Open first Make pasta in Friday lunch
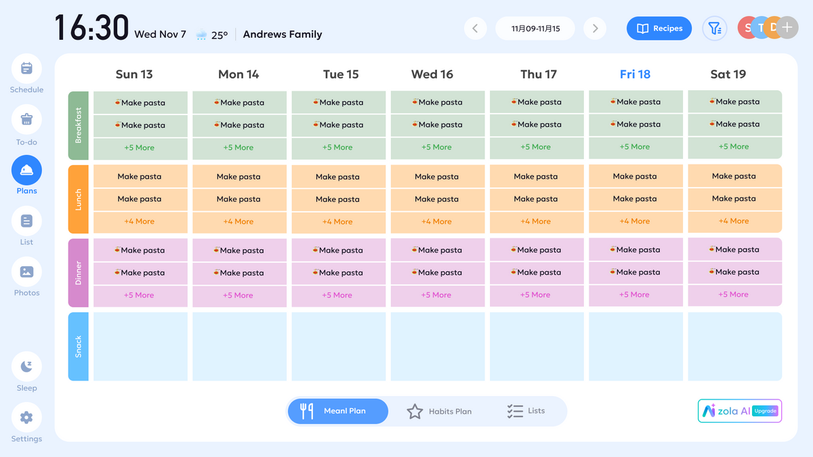Screen dimensions: 813x457 point(635,176)
